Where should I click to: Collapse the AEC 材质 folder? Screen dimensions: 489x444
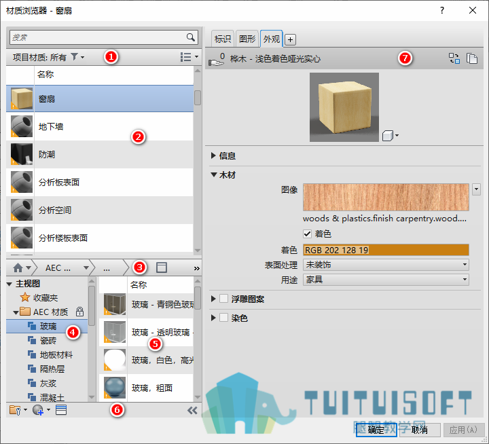(x=16, y=312)
